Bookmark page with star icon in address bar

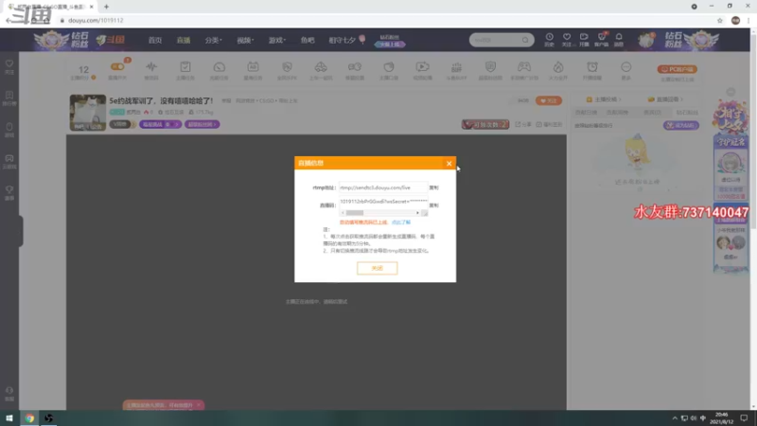[720, 20]
